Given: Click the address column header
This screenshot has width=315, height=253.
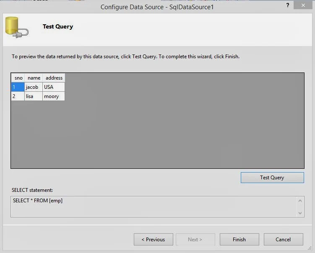Looking at the screenshot, I should 54,78.
